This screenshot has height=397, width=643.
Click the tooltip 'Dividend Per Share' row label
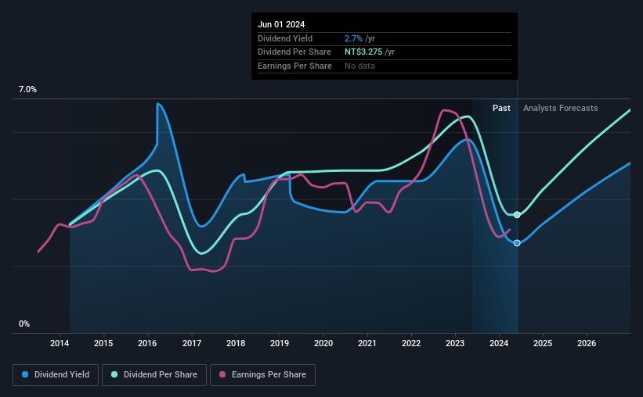click(x=294, y=52)
